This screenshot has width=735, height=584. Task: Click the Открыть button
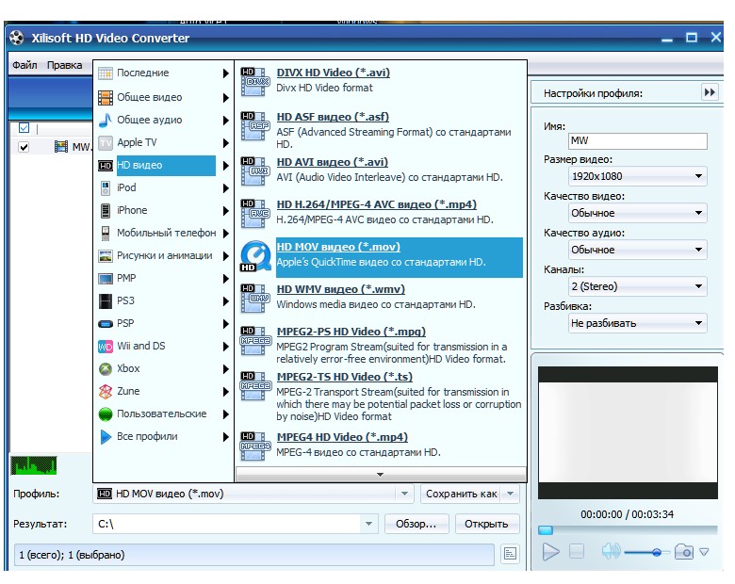tap(486, 524)
